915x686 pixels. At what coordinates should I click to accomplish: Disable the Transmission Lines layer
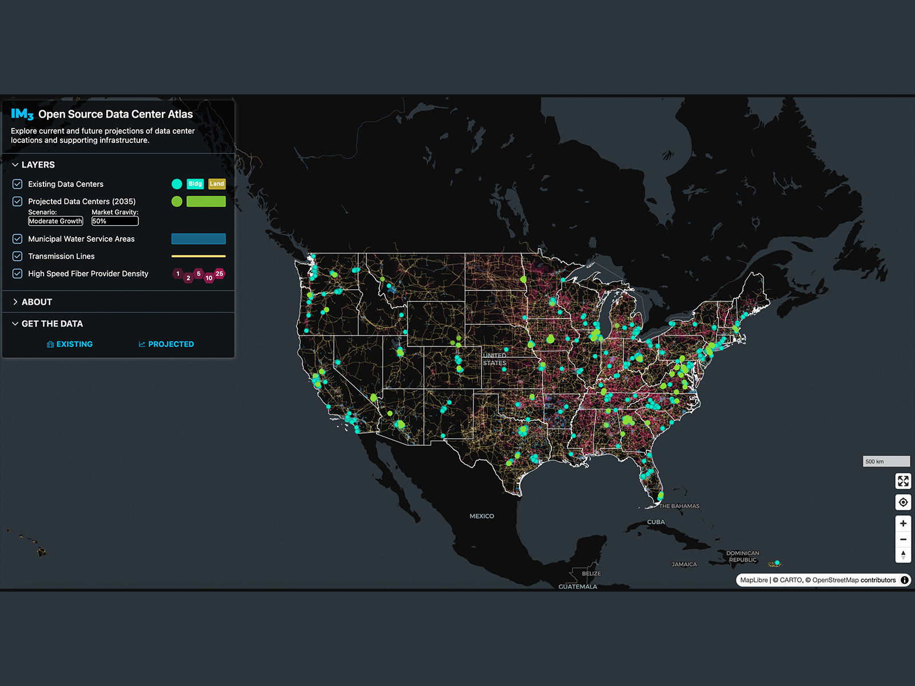pos(17,256)
